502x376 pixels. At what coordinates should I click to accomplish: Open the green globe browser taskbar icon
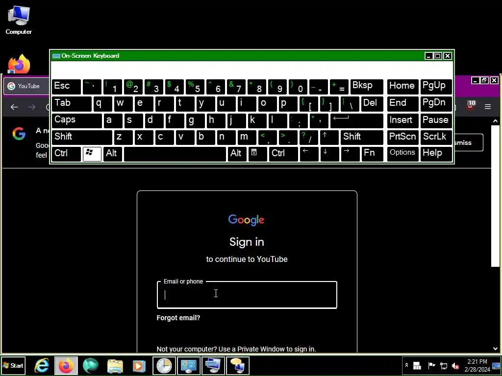click(91, 365)
